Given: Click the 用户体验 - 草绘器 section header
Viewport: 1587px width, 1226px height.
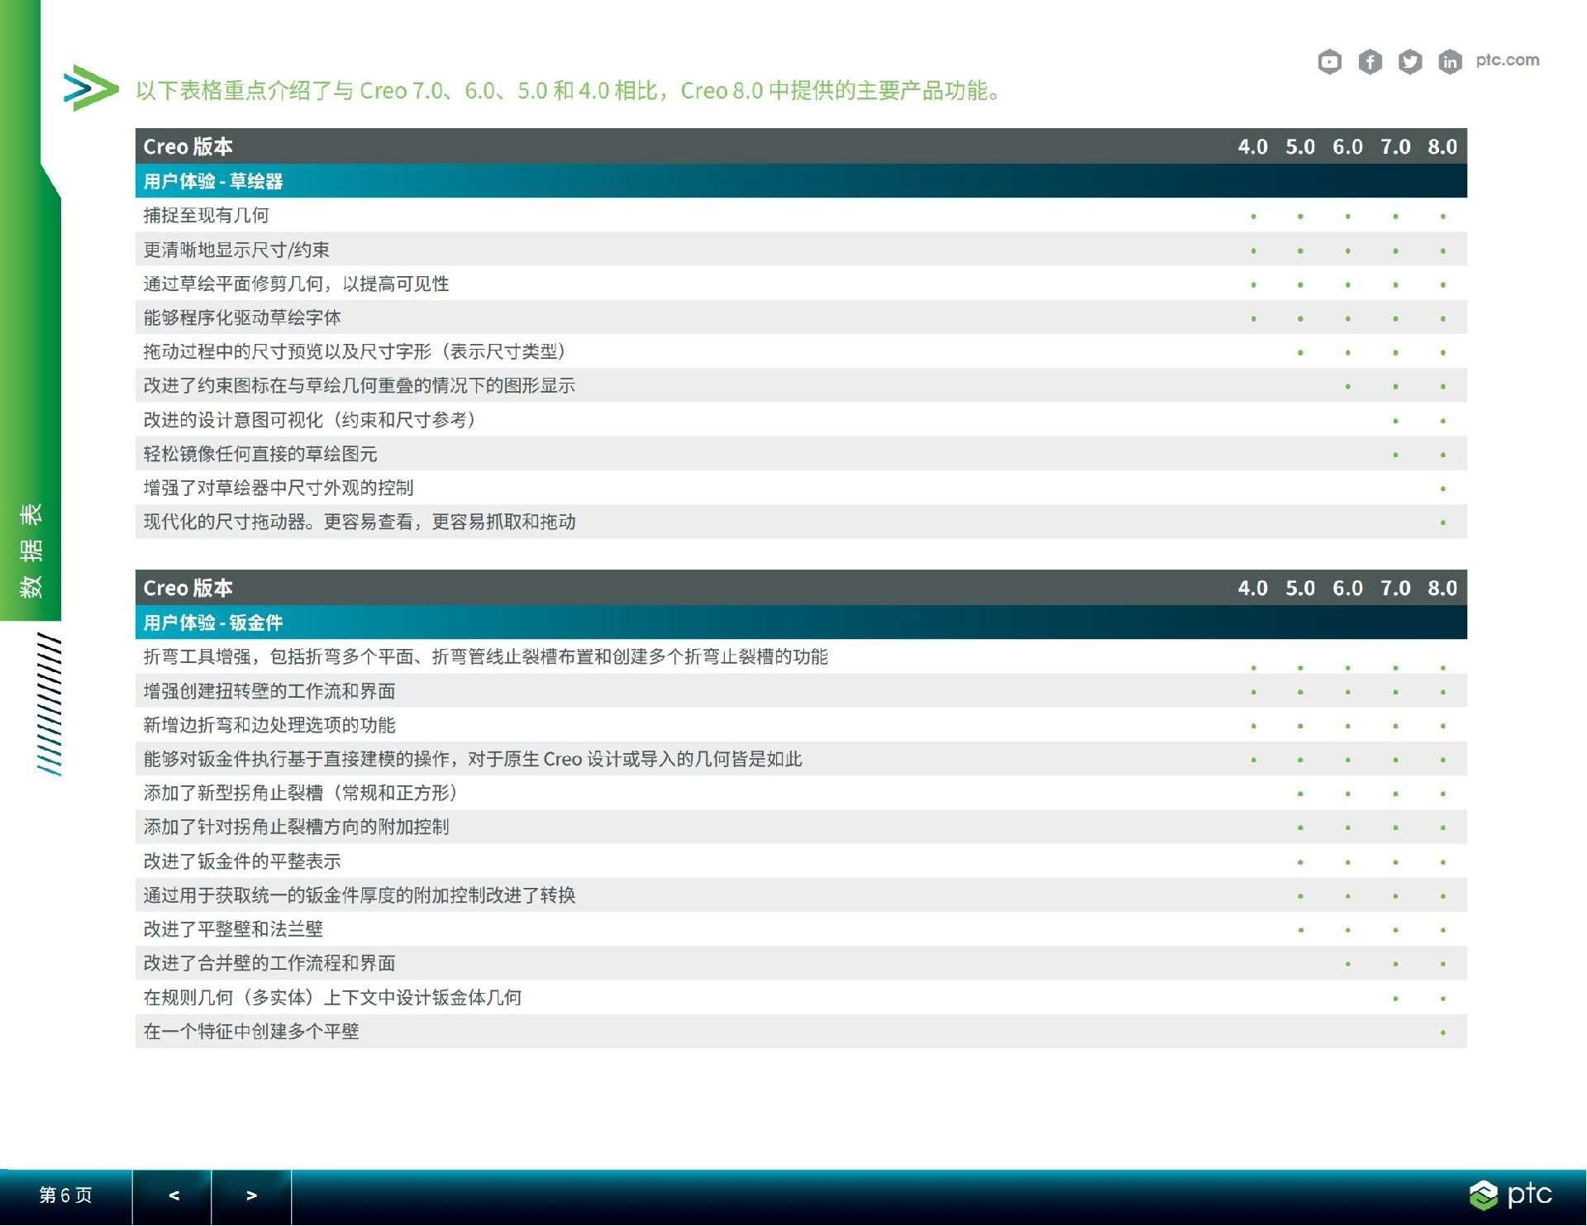Looking at the screenshot, I should coord(801,181).
